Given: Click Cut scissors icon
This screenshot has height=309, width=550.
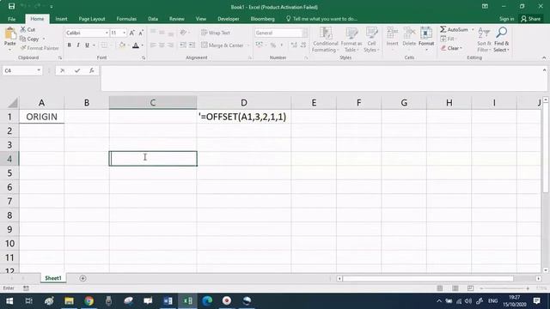Looking at the screenshot, I should tap(23, 29).
